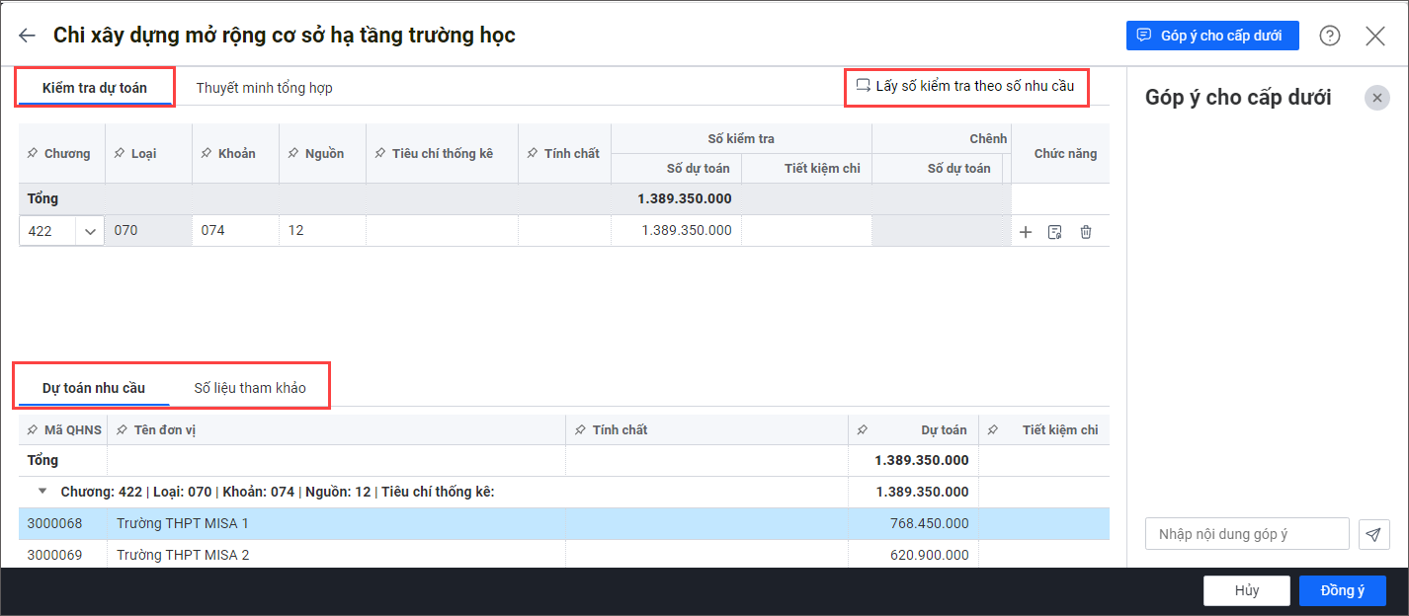
Task: Open the Chương 422 dropdown
Action: pos(90,232)
